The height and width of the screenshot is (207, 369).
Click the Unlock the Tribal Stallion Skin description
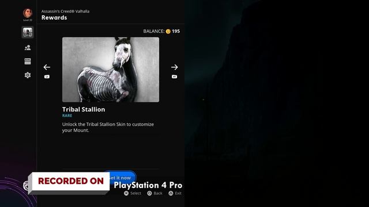point(108,127)
